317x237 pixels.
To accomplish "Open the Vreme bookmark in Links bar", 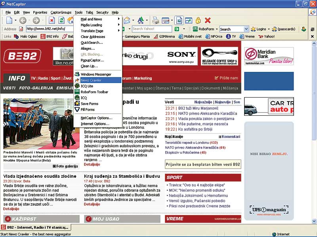I will [247, 36].
